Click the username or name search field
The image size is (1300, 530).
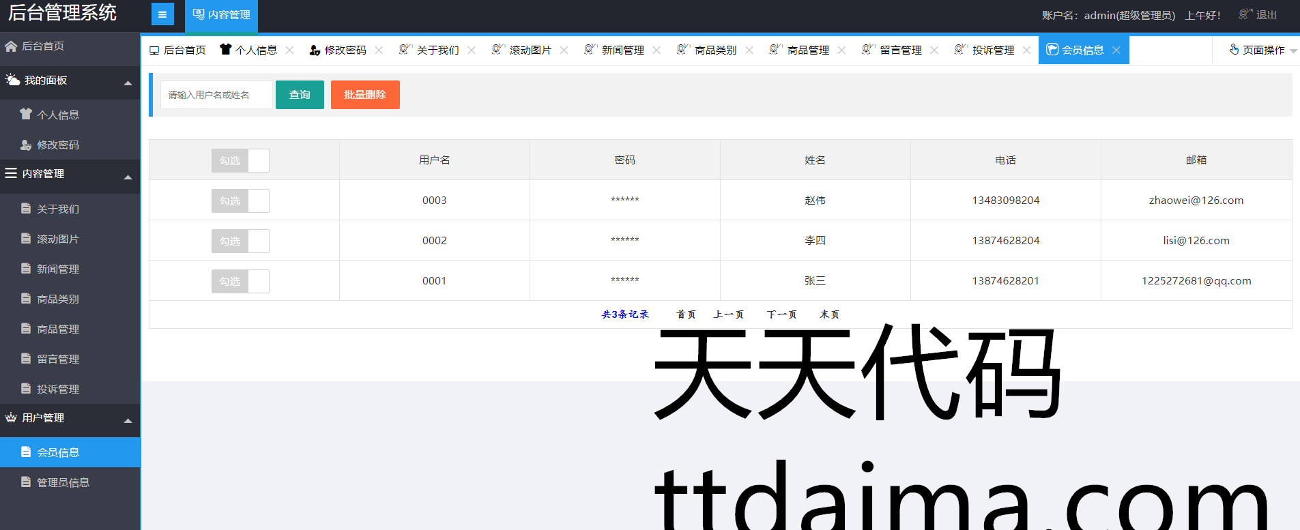tap(216, 95)
